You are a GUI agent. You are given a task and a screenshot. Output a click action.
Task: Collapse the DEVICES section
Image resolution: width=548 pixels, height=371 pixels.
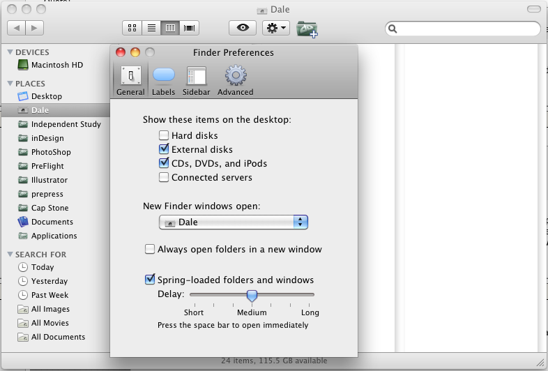pos(10,52)
